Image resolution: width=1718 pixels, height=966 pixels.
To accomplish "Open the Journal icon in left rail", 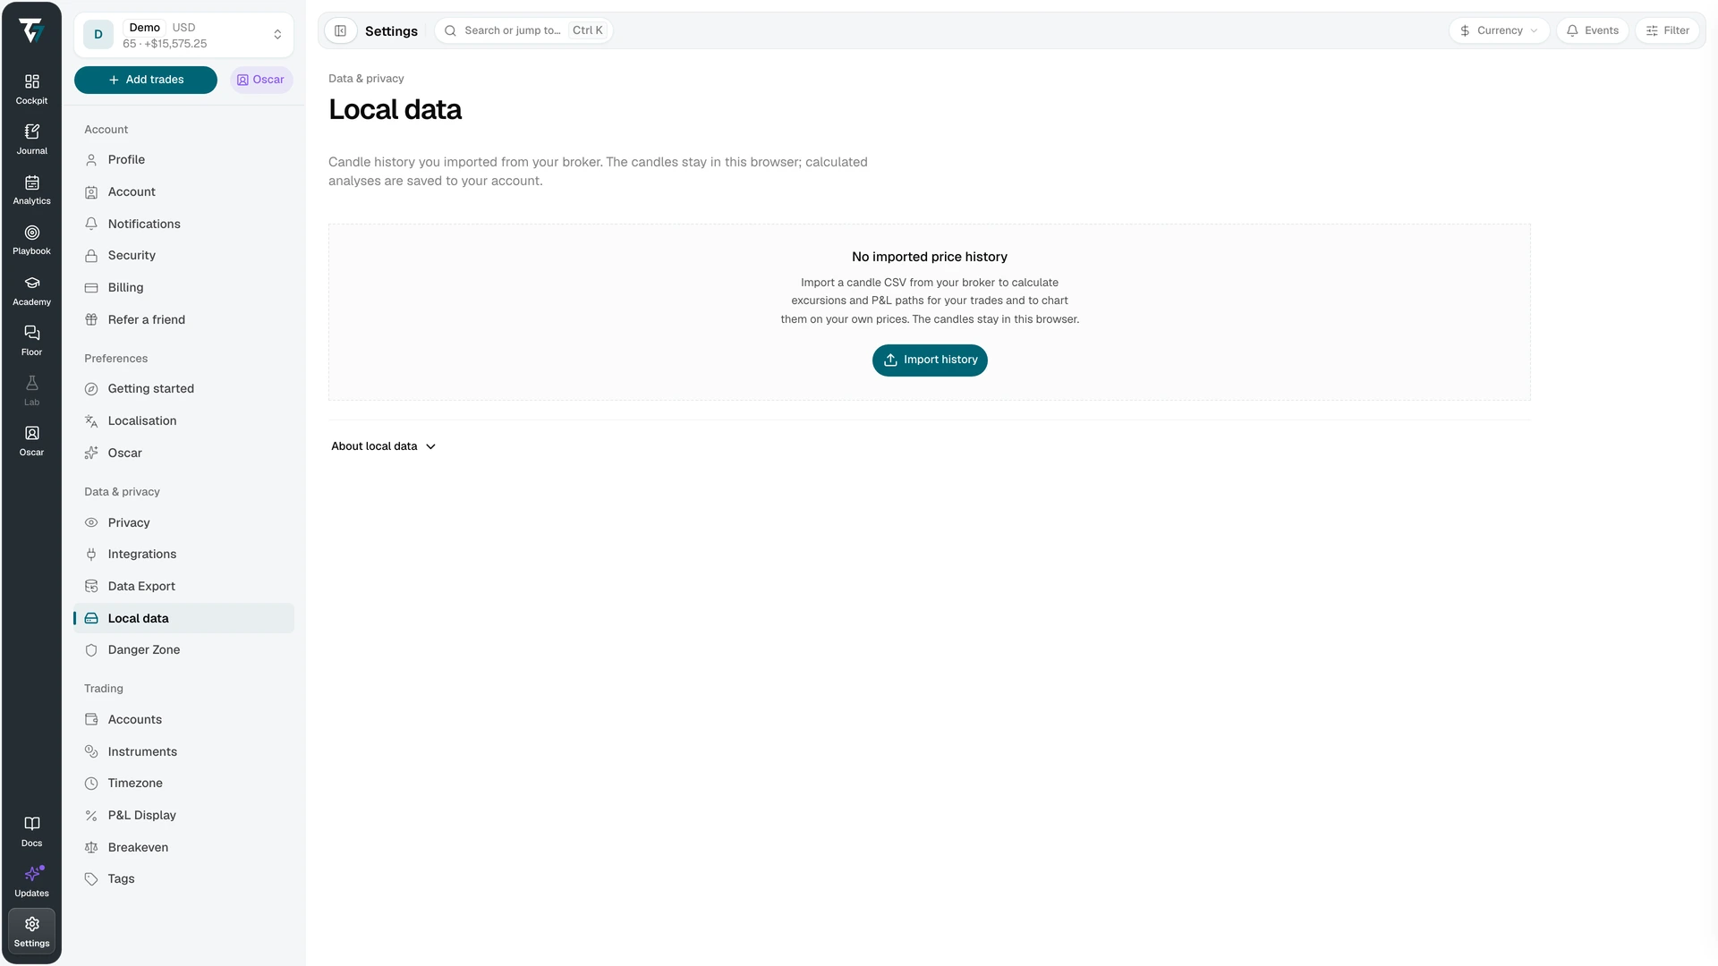I will point(31,140).
